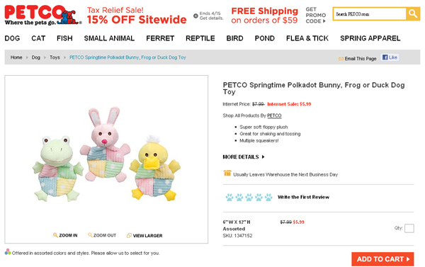425x267 pixels.
Task: Follow the PETCO brand link
Action: pyautogui.click(x=274, y=115)
